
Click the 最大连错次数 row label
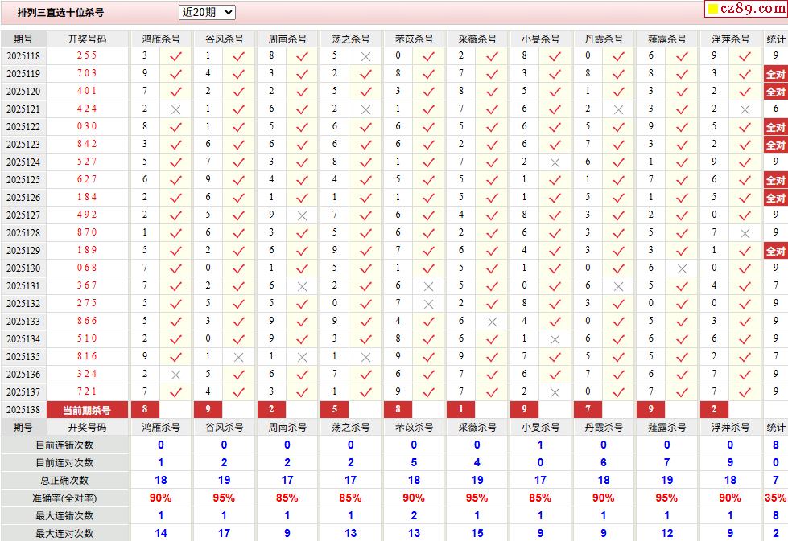point(64,516)
